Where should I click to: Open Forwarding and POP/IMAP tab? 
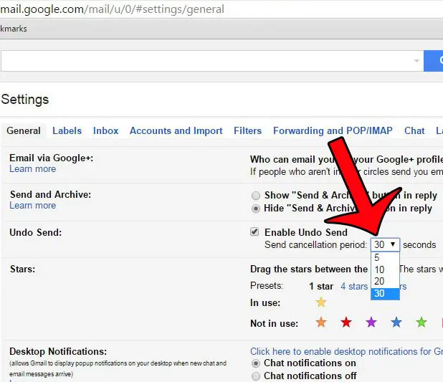[x=333, y=131]
